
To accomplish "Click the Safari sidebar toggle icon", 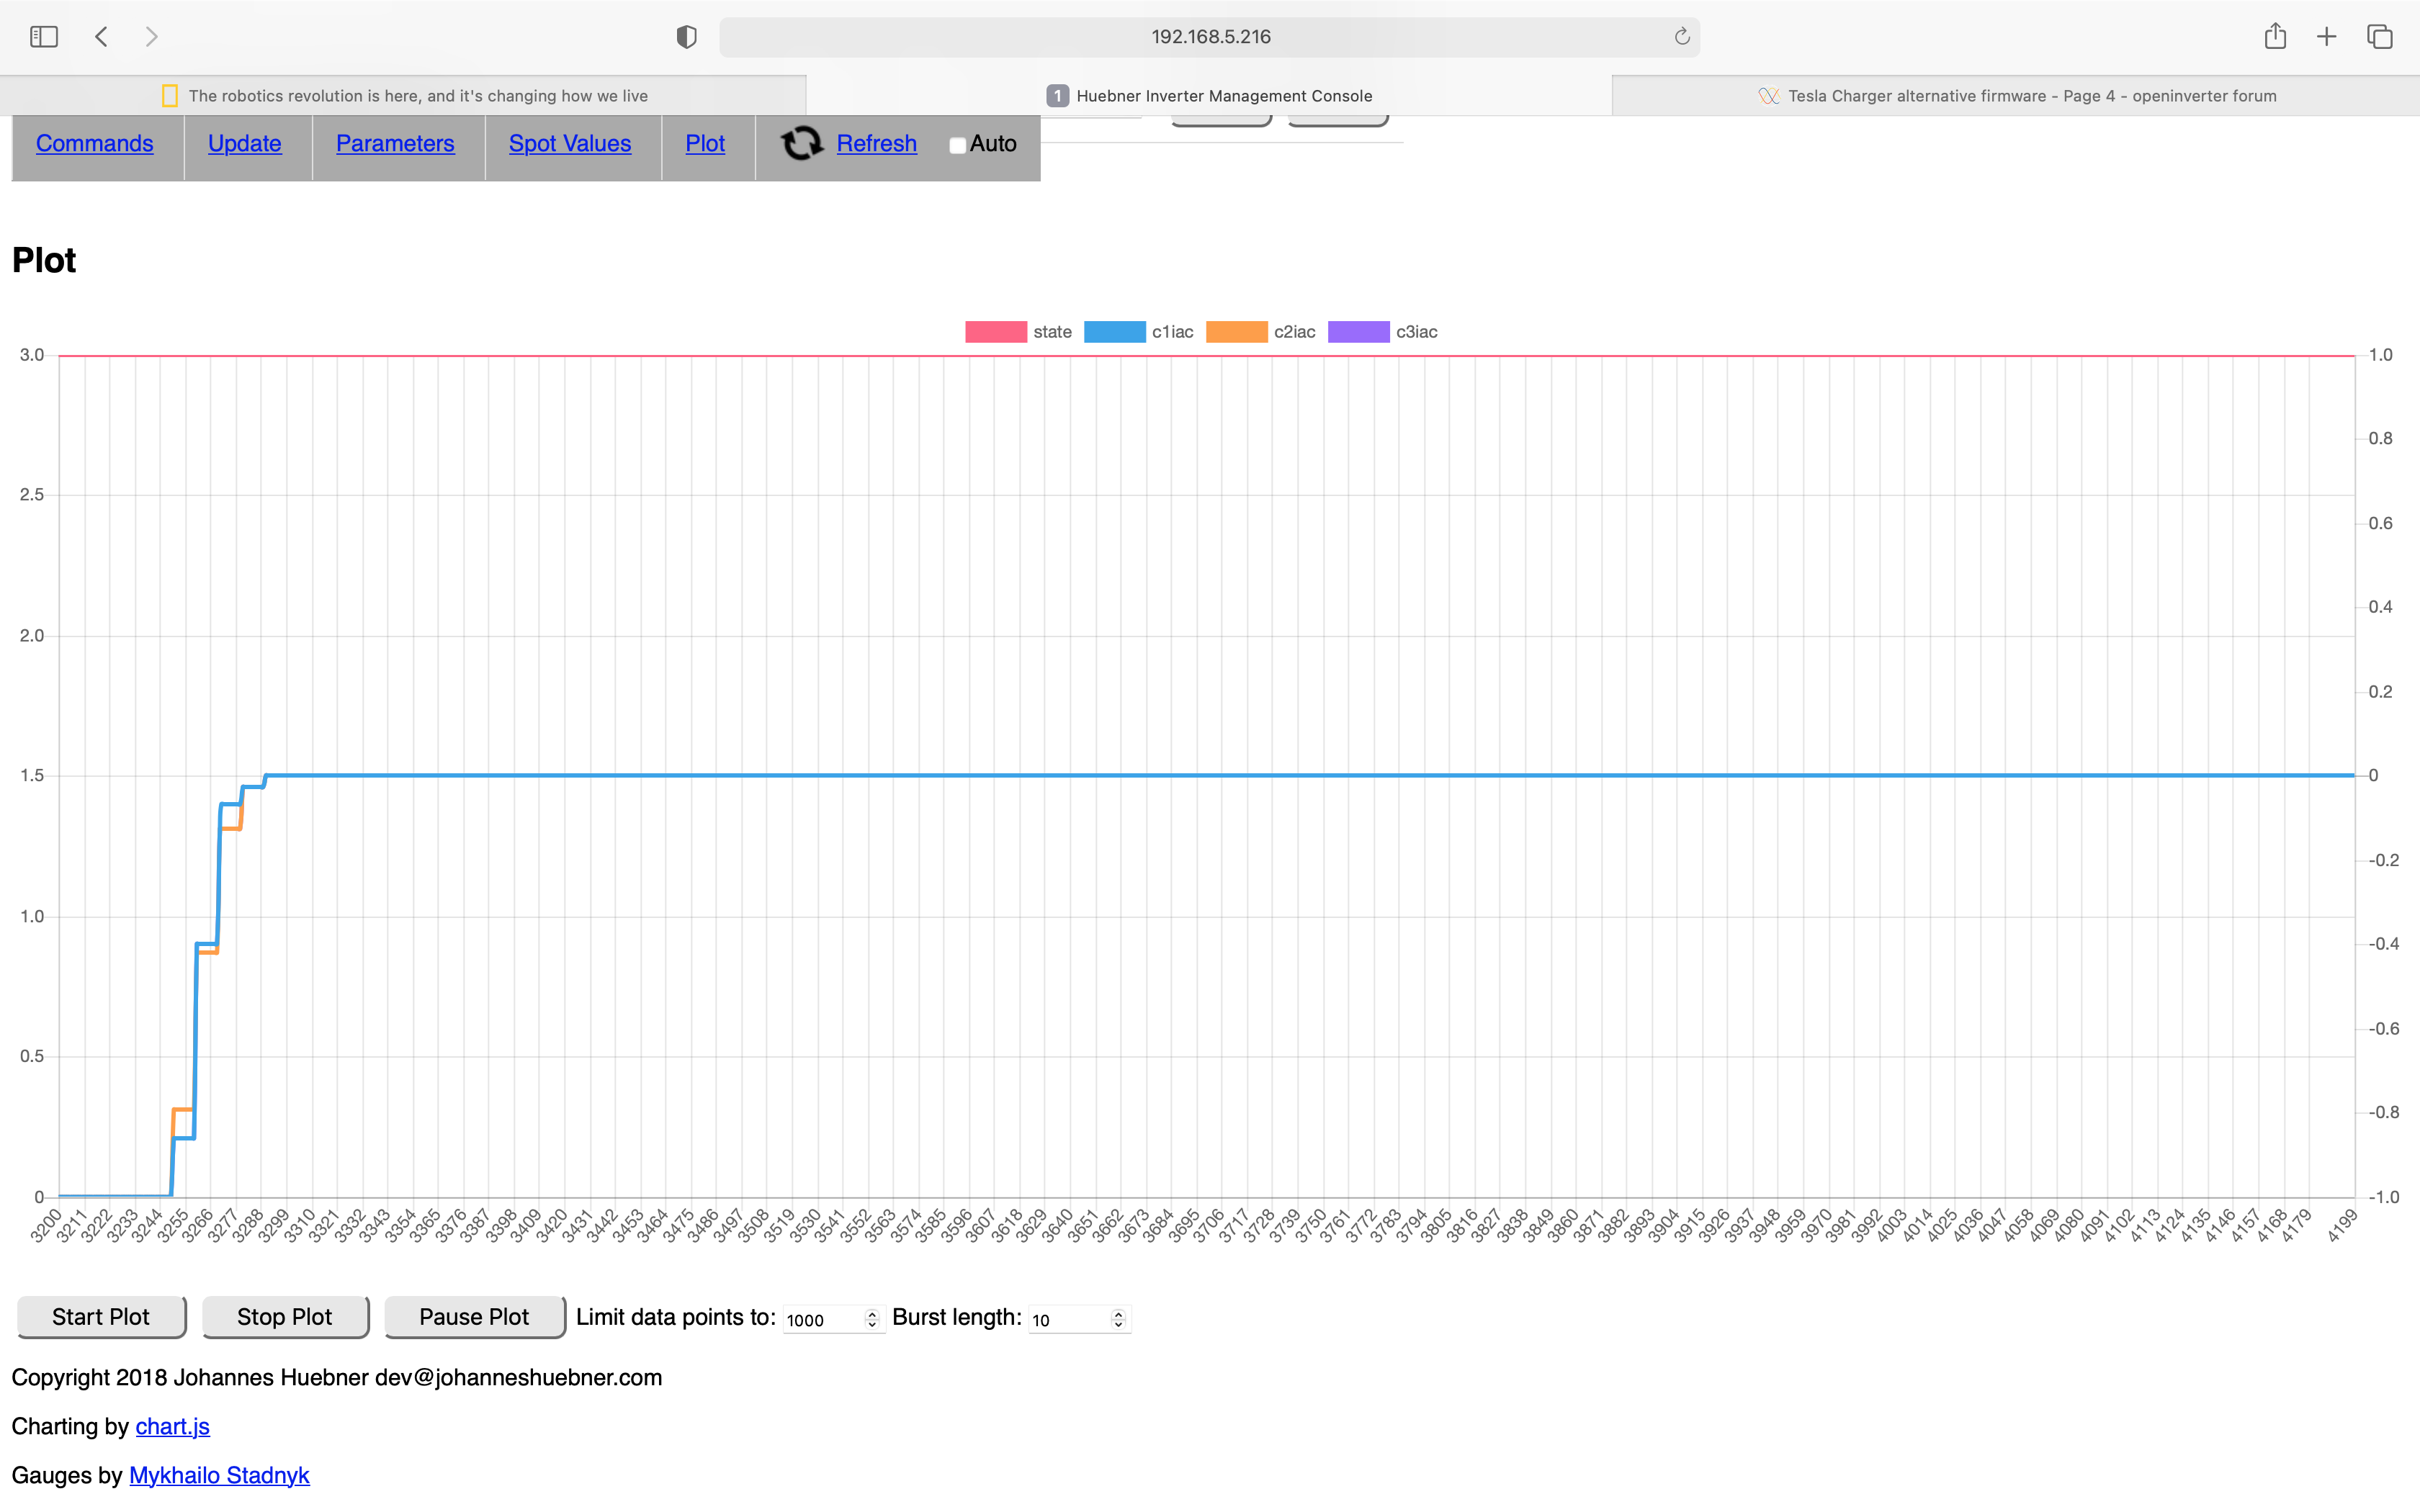I will [44, 37].
